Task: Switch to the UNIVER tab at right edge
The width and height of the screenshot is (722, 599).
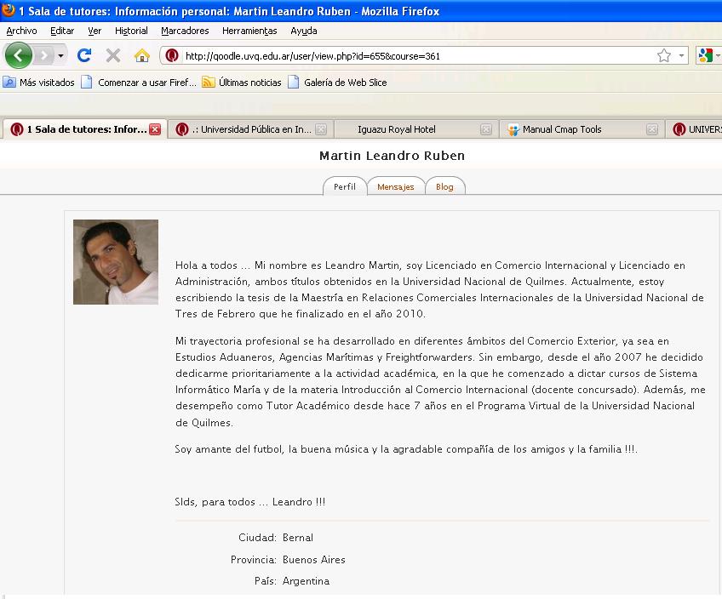Action: tap(696, 129)
